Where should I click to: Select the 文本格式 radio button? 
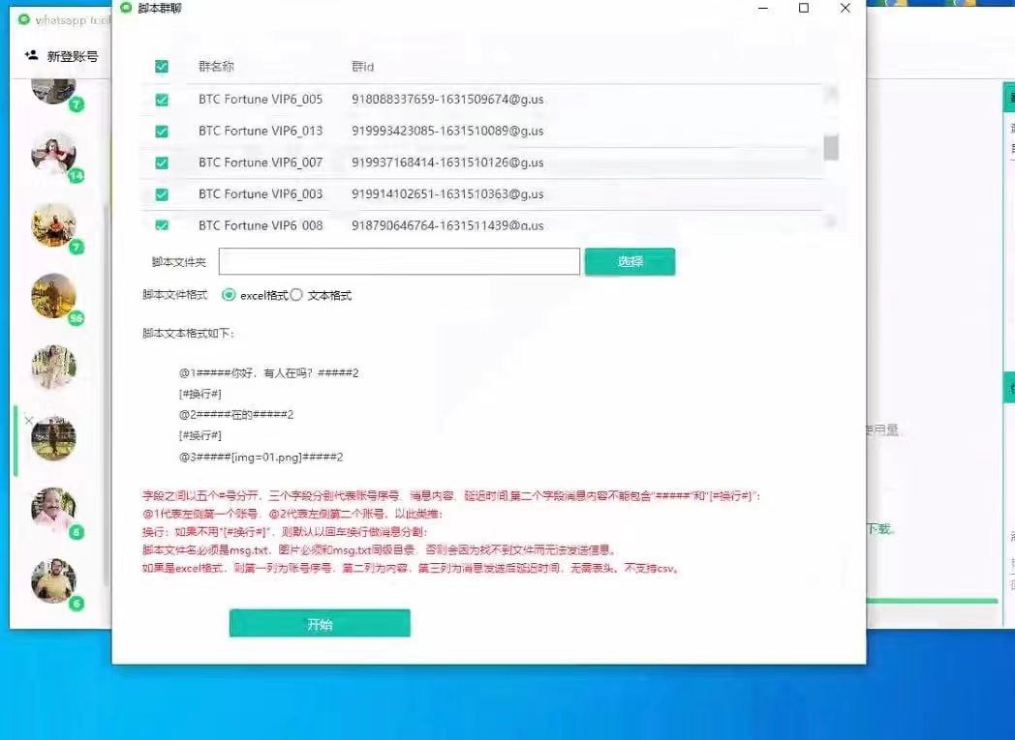click(x=296, y=295)
